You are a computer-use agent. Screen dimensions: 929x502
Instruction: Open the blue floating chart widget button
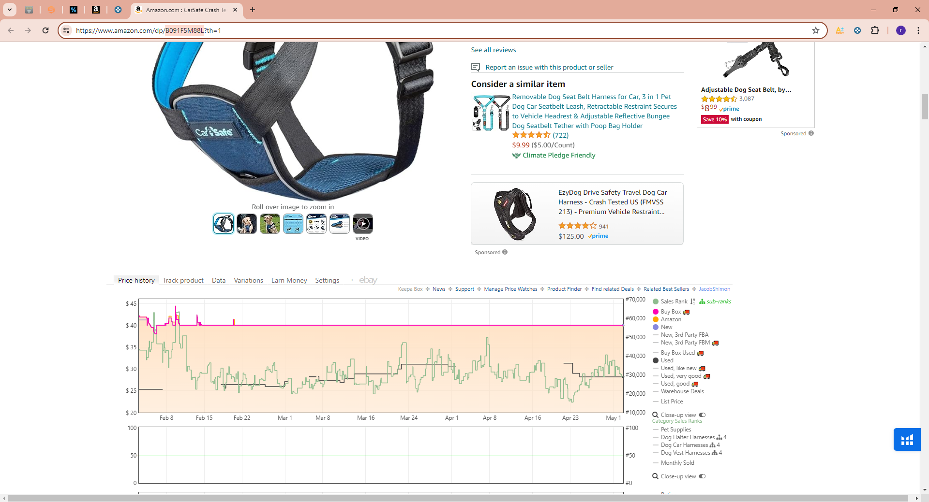pos(907,439)
